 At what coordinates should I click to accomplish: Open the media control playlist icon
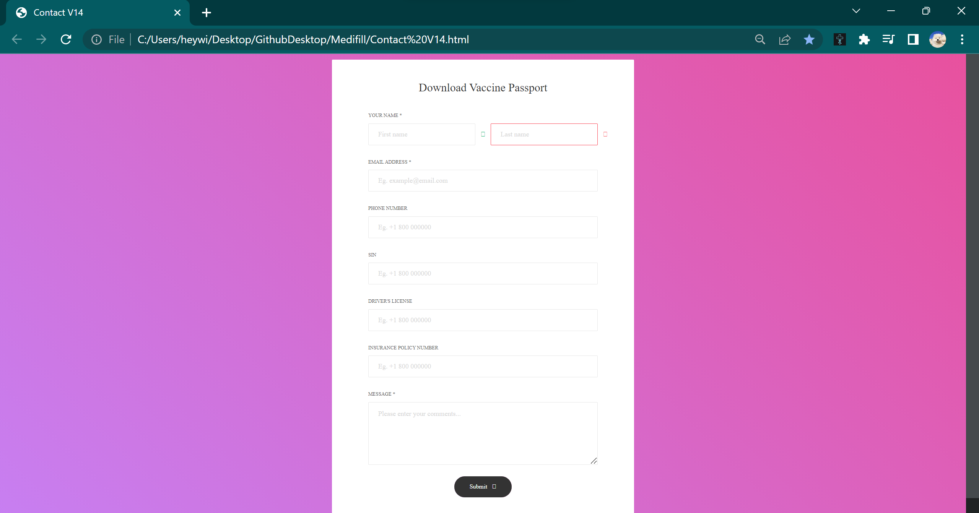(888, 39)
